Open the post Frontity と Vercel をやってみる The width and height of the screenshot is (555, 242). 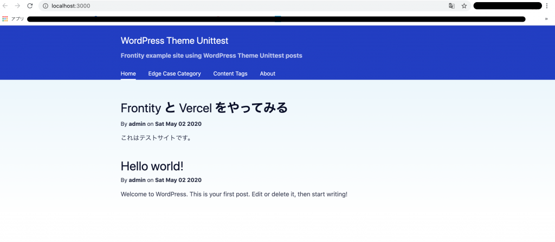pyautogui.click(x=204, y=108)
